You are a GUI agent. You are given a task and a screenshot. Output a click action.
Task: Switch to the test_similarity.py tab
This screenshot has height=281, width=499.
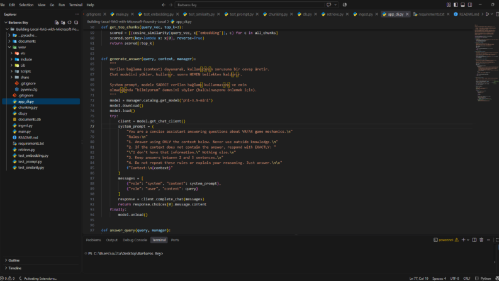201,14
